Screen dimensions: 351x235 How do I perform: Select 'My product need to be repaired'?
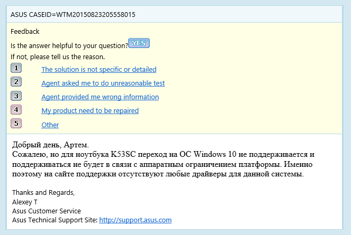click(x=90, y=110)
